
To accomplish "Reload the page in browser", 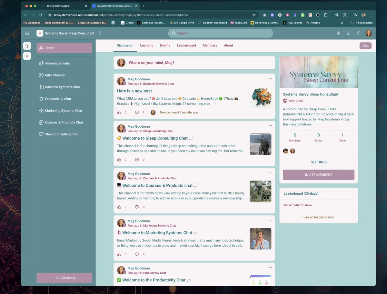I will point(41,15).
